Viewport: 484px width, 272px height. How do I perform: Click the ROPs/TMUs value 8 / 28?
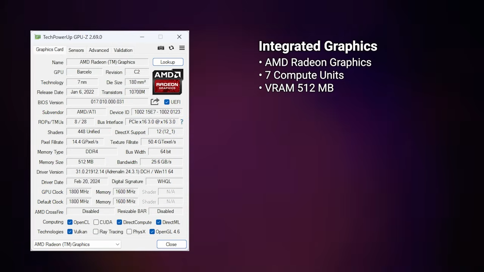(81, 122)
